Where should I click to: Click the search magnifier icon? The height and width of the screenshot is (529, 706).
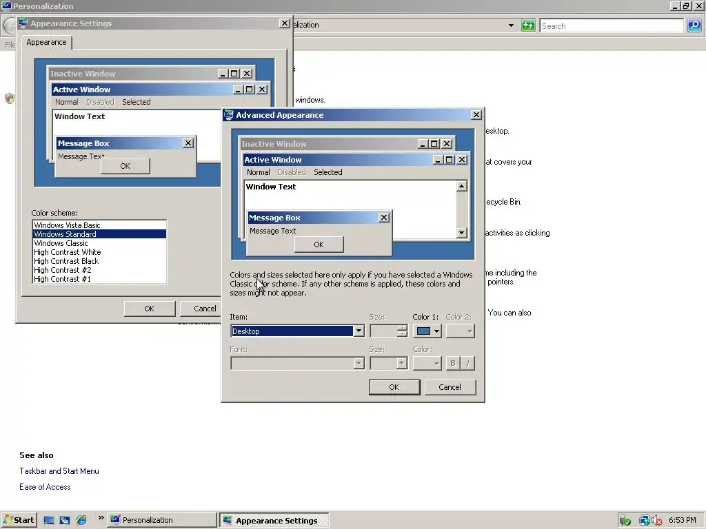pyautogui.click(x=694, y=25)
